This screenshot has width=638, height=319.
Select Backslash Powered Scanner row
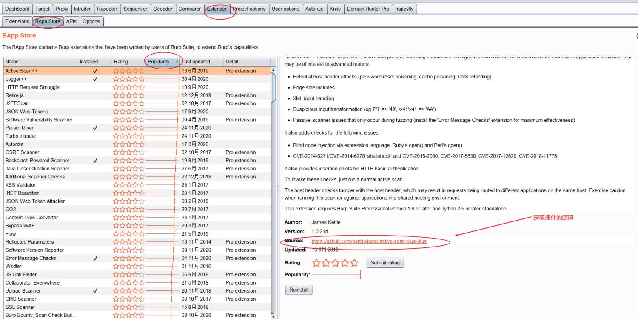137,161
